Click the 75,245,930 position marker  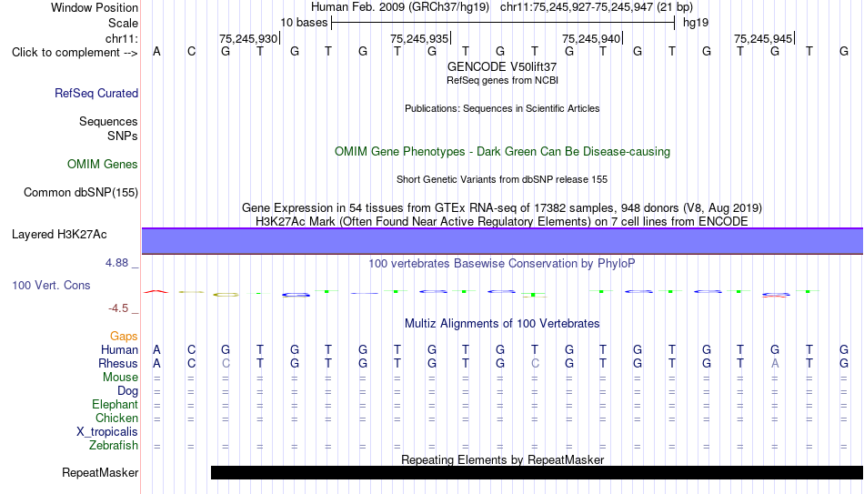click(x=248, y=38)
